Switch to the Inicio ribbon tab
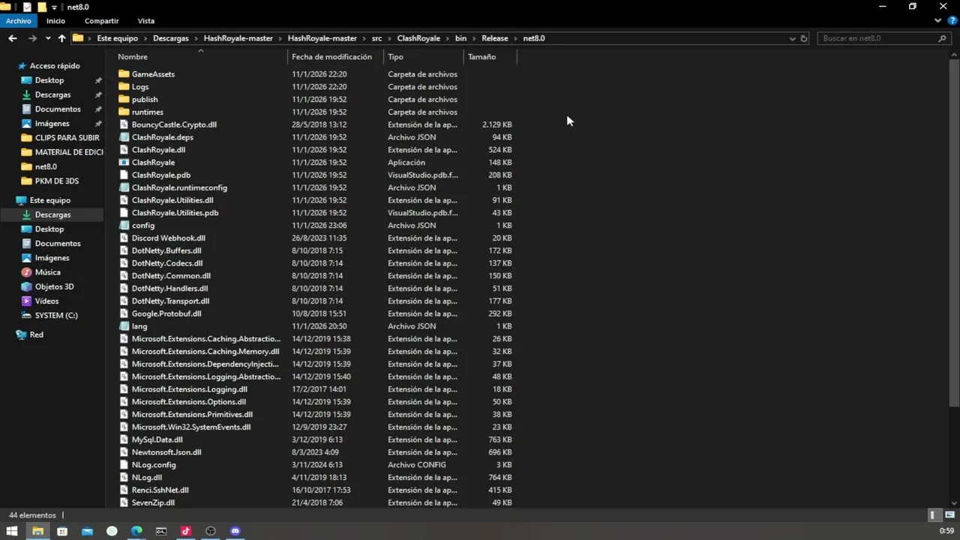This screenshot has width=960, height=540. pos(55,21)
